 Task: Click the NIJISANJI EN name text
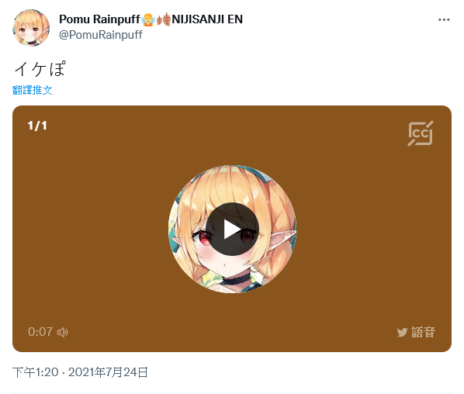click(207, 19)
